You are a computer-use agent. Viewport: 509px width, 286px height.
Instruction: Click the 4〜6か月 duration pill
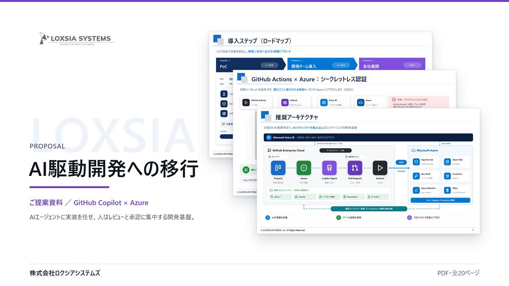click(341, 65)
